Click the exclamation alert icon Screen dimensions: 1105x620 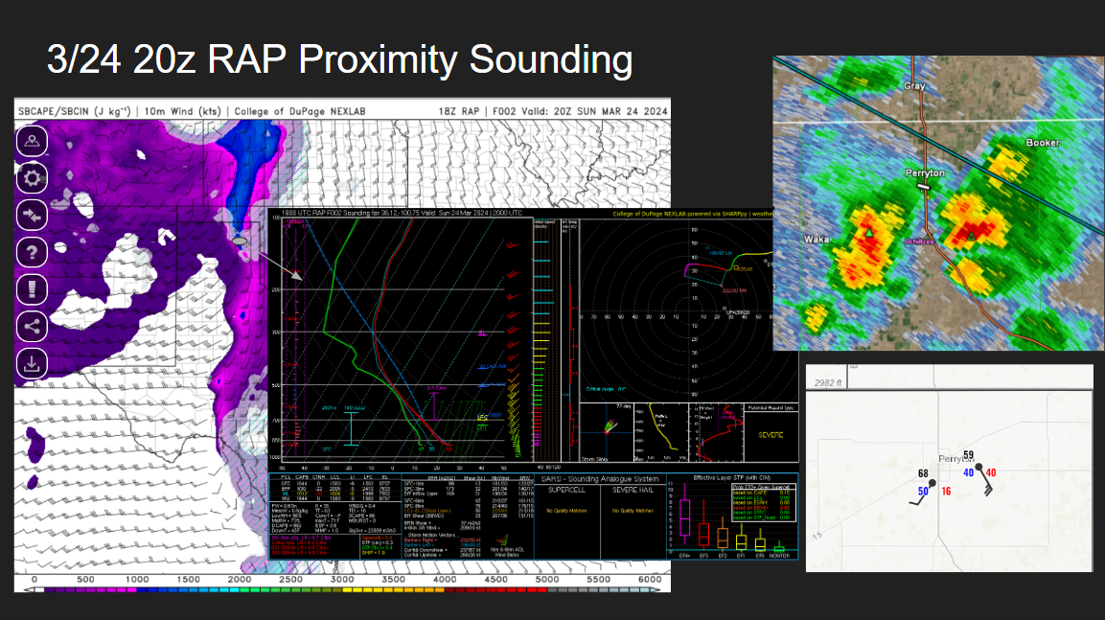pyautogui.click(x=32, y=288)
